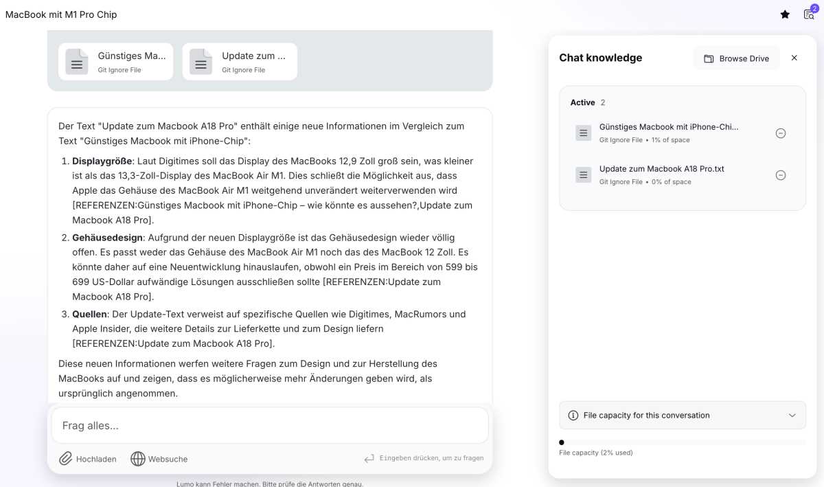The image size is (824, 487).
Task: Close the Chat knowledge panel
Action: (794, 58)
